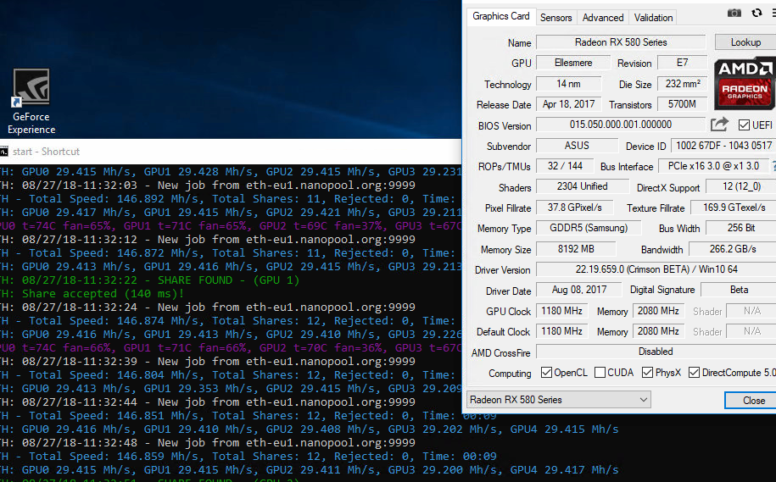Click the AMD Radeon Graphics logo
The image size is (776, 482).
click(744, 84)
